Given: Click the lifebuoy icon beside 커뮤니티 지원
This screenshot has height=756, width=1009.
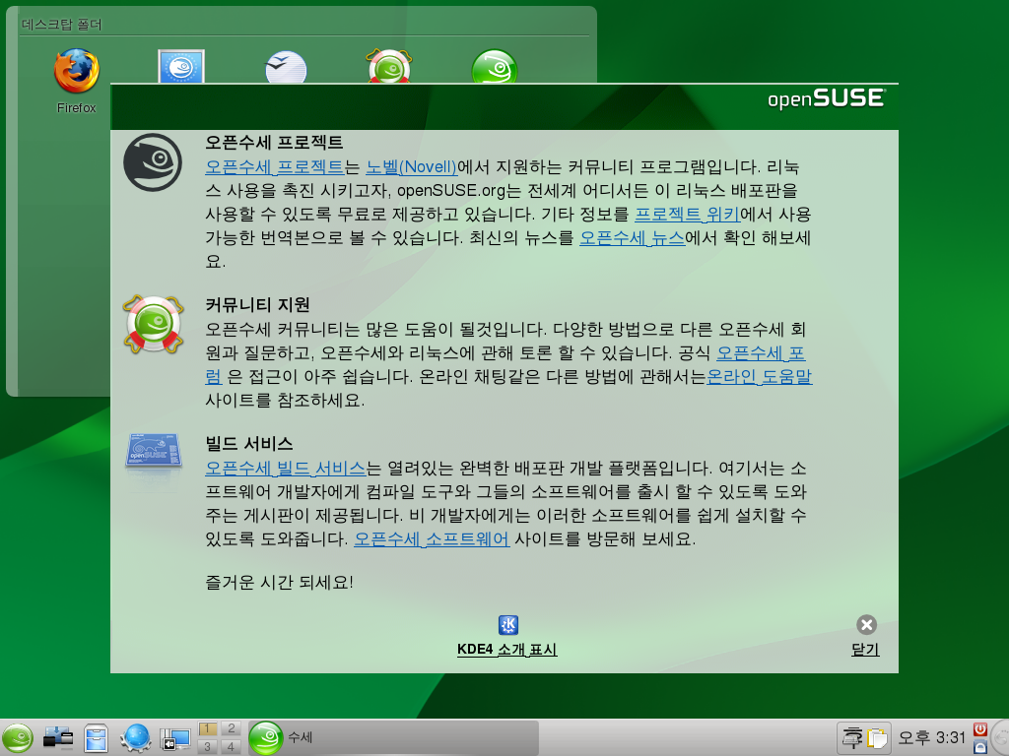Looking at the screenshot, I should pos(153,325).
